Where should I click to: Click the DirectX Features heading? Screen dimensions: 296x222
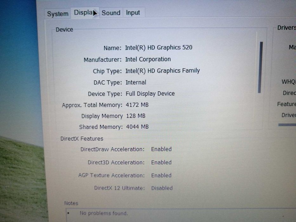pyautogui.click(x=82, y=139)
